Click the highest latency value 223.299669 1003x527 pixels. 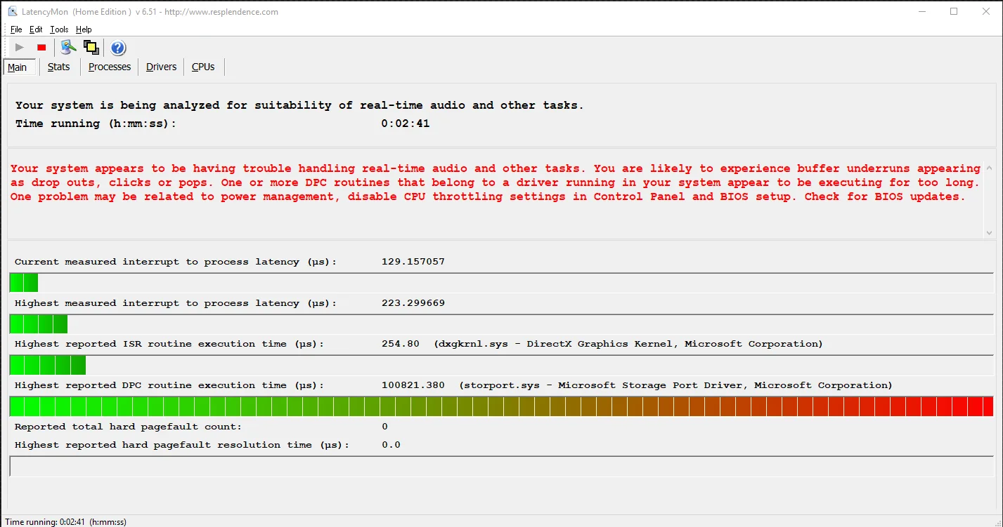point(413,303)
